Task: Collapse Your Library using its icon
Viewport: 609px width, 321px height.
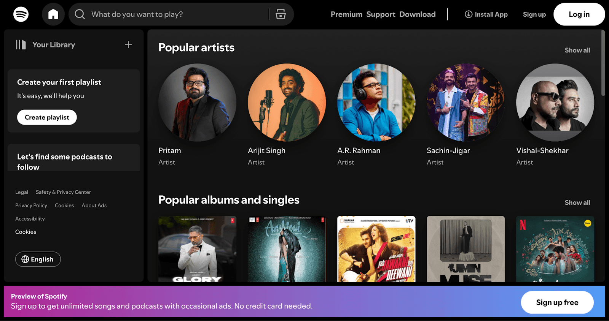Action: [21, 45]
